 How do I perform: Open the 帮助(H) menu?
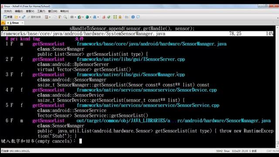[x=65, y=11]
